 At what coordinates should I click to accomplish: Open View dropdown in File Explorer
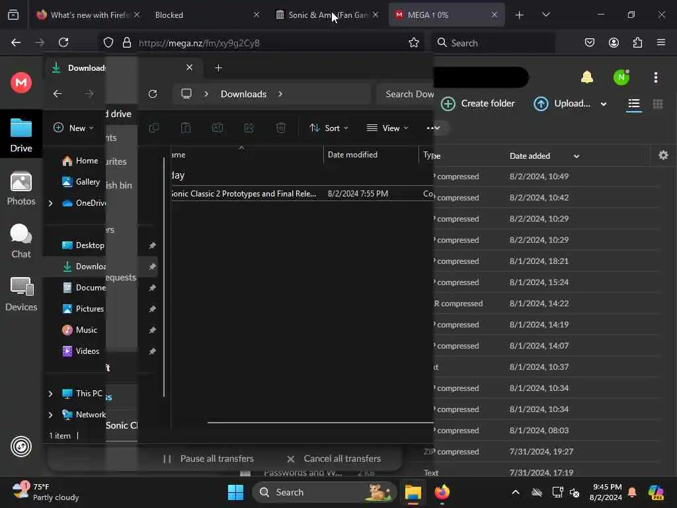click(x=387, y=128)
